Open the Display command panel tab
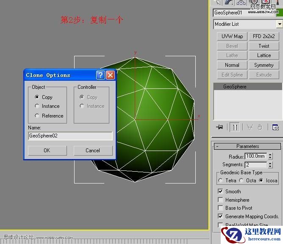This screenshot has width=283, height=244. click(265, 2)
